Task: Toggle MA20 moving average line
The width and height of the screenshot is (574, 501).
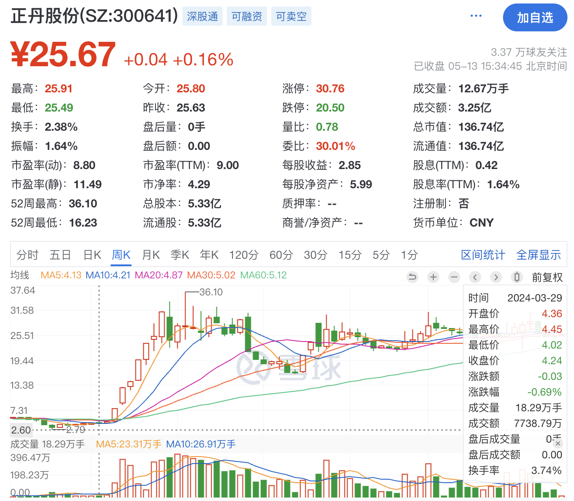Action: click(159, 275)
